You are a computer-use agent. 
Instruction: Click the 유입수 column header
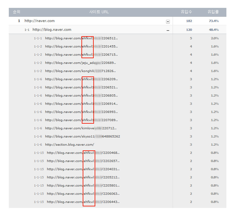point(186,12)
